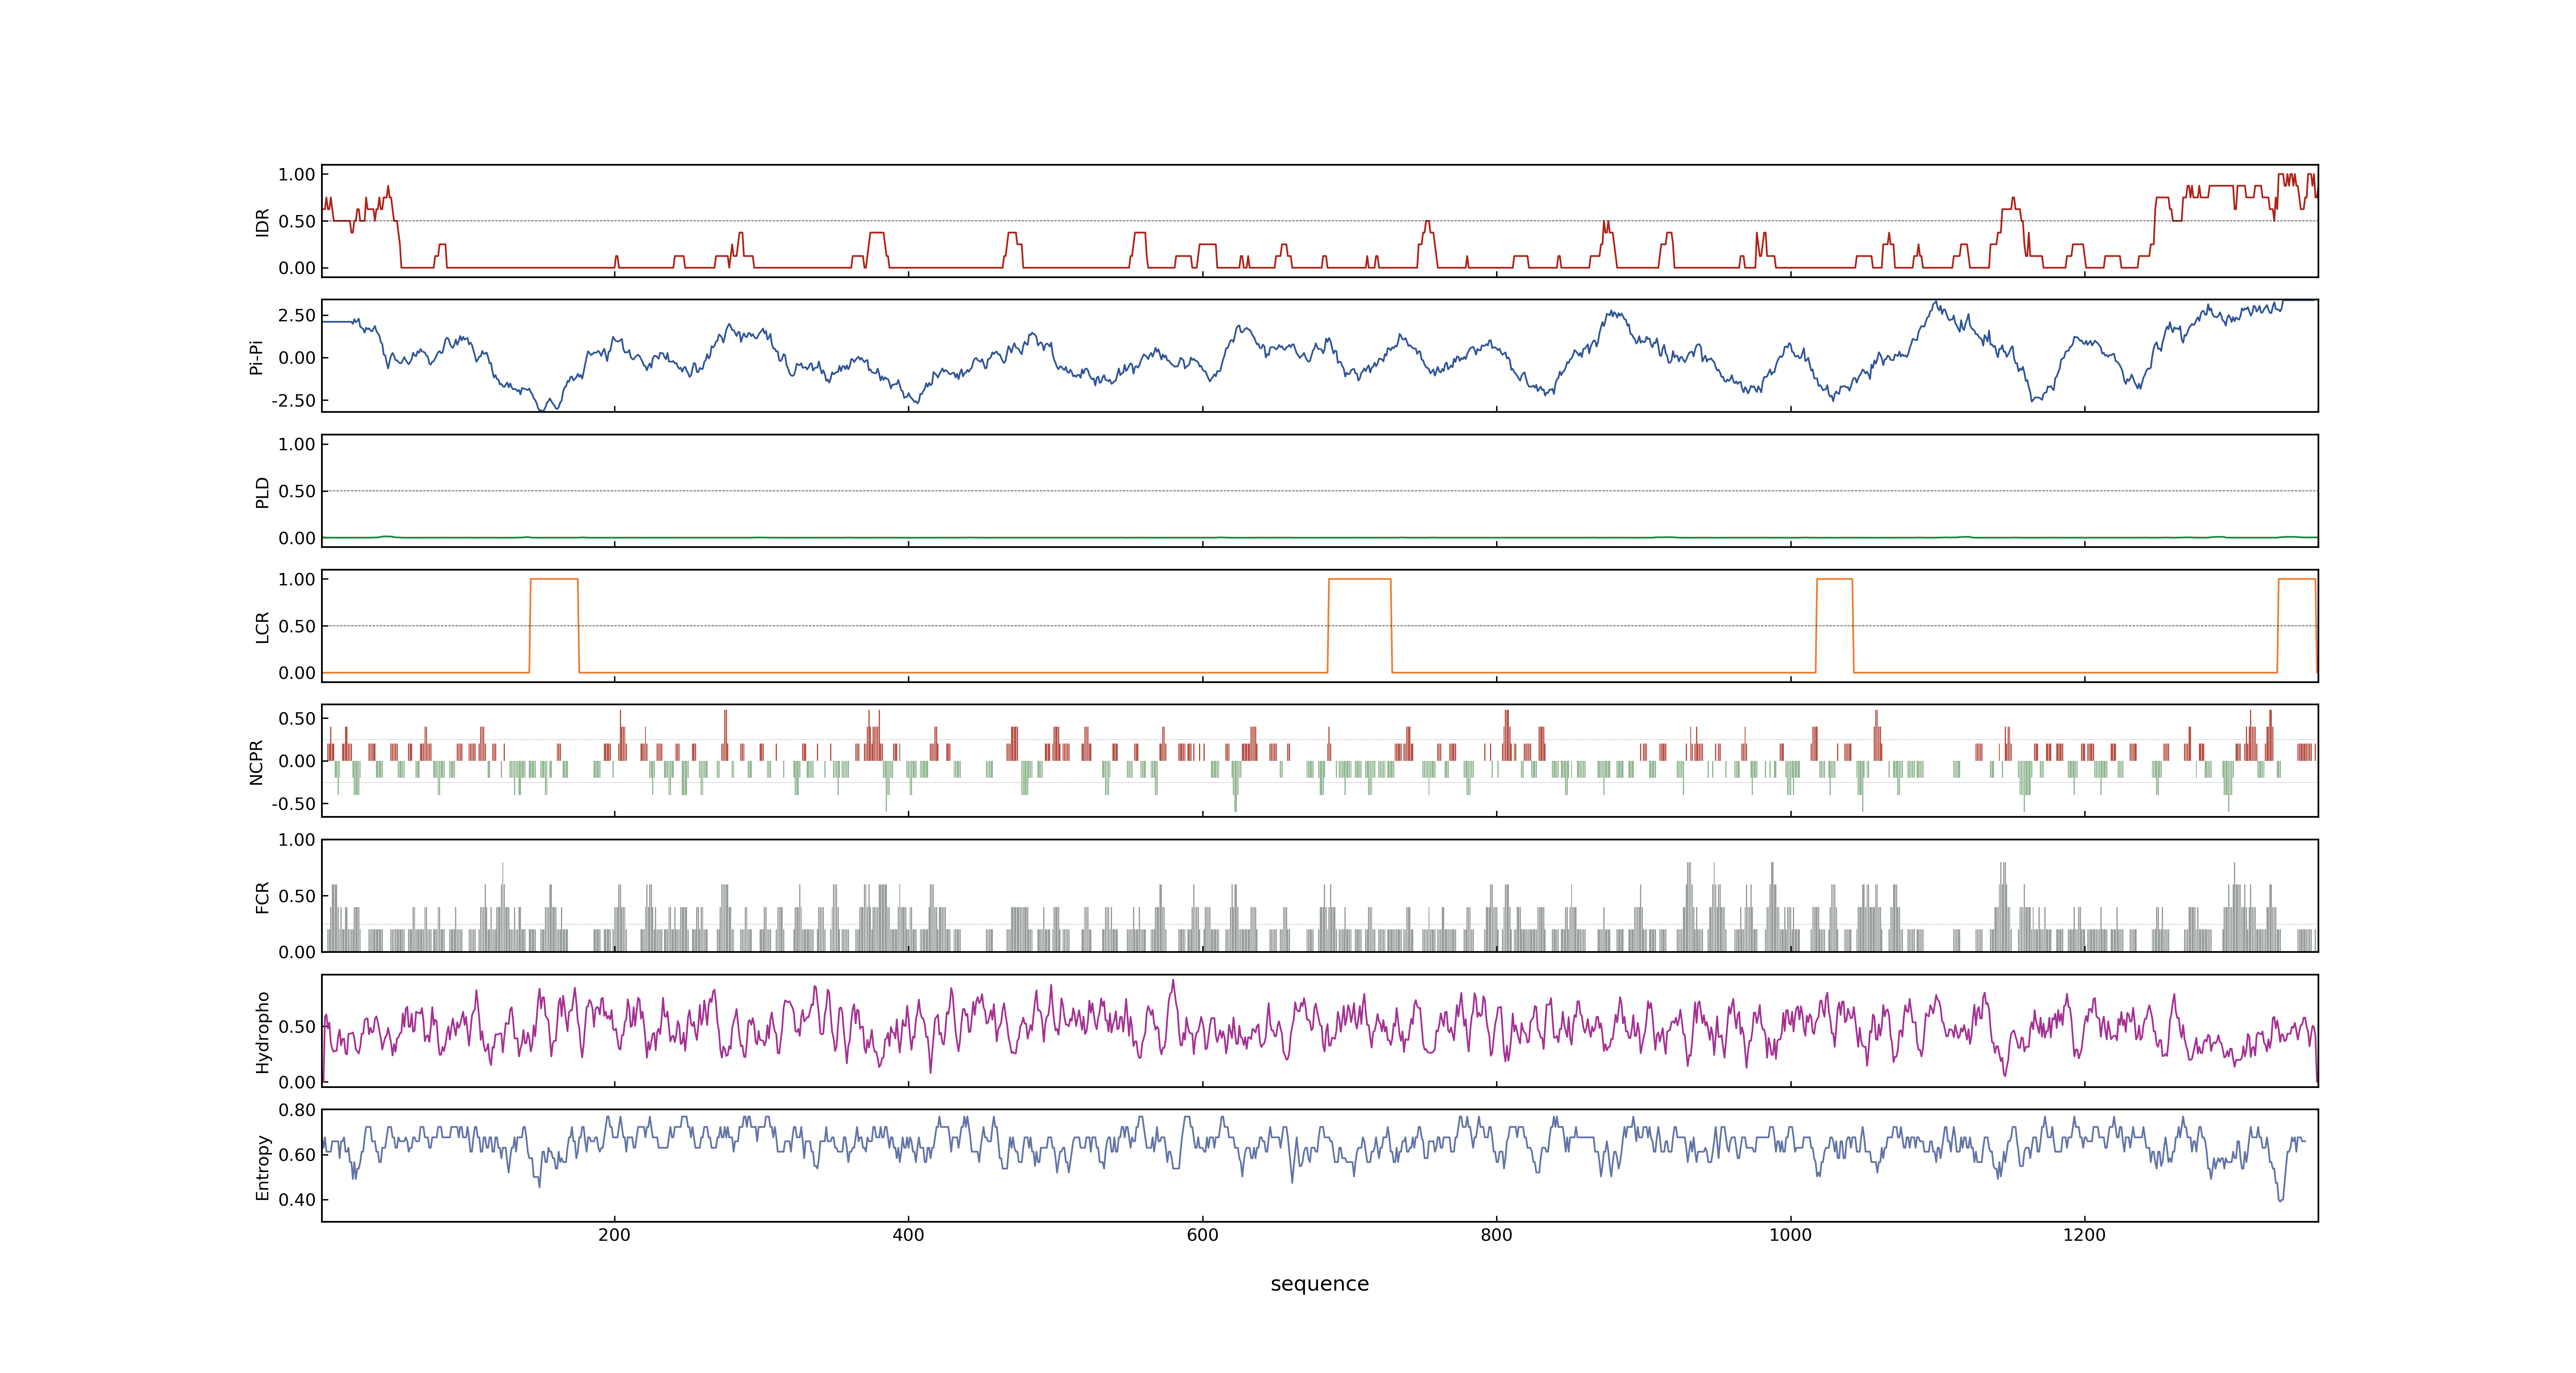Click the 0.60 tick on Entropy axis
The height and width of the screenshot is (1373, 2576).
click(297, 1155)
